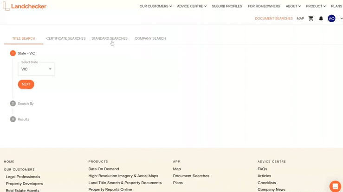Open For Homeowners in navigation
Viewport: 343px width, 192px height.
pyautogui.click(x=264, y=6)
